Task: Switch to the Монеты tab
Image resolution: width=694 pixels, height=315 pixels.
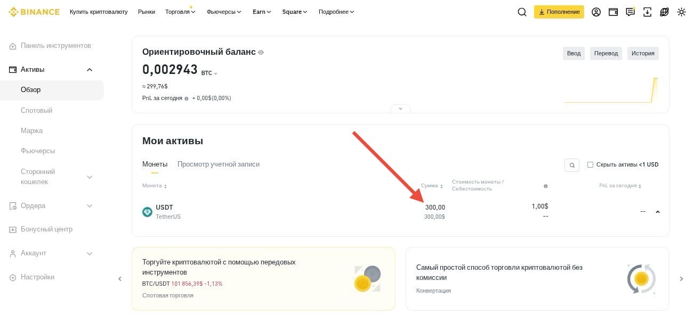Action: pyautogui.click(x=155, y=164)
